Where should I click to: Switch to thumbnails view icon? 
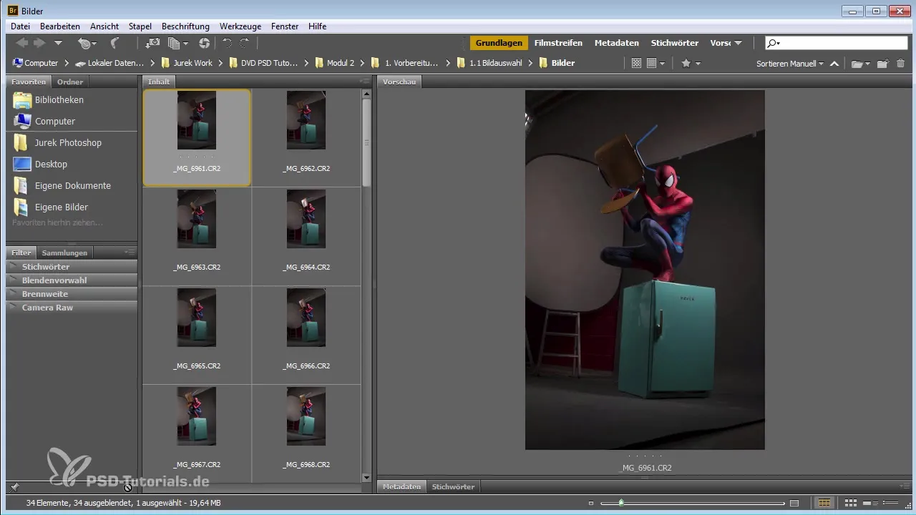tap(851, 503)
